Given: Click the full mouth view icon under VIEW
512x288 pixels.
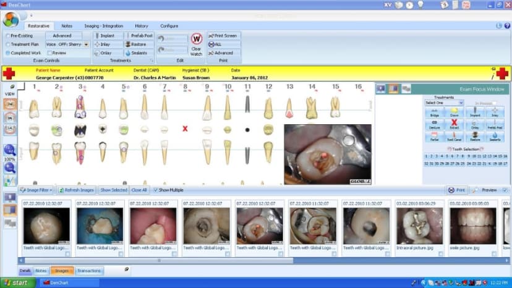Looking at the screenshot, I should [x=10, y=104].
